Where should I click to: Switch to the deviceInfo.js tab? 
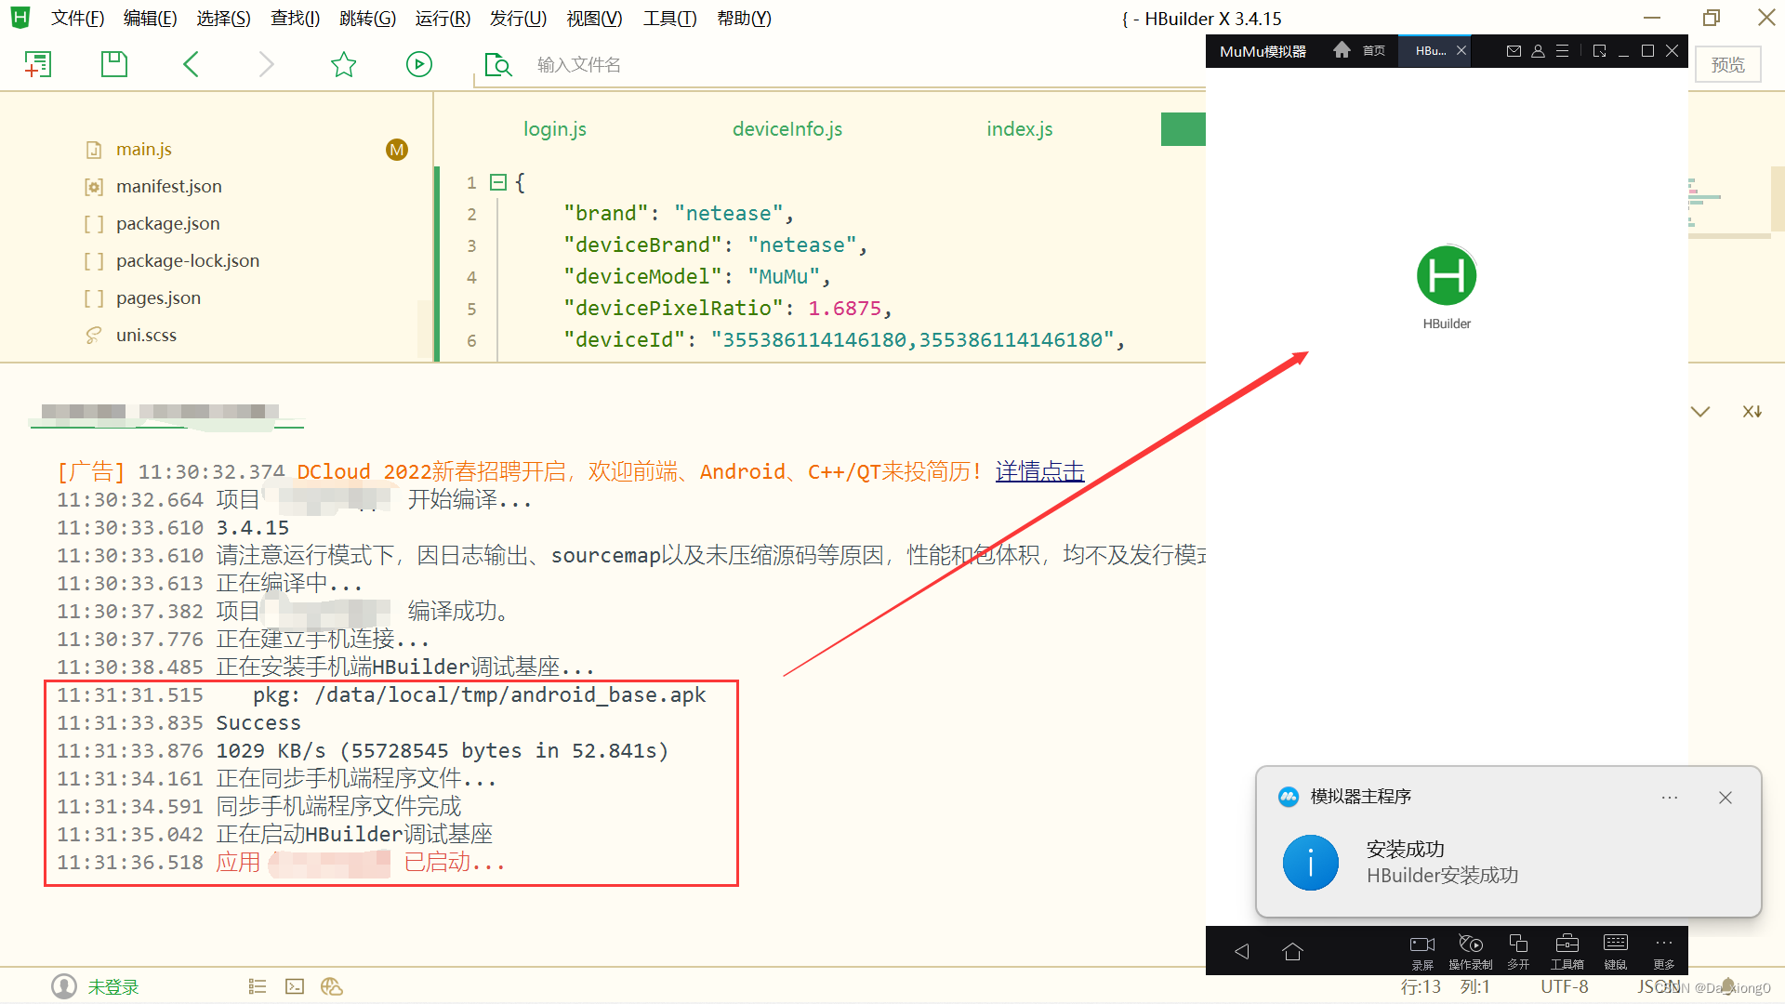[787, 129]
